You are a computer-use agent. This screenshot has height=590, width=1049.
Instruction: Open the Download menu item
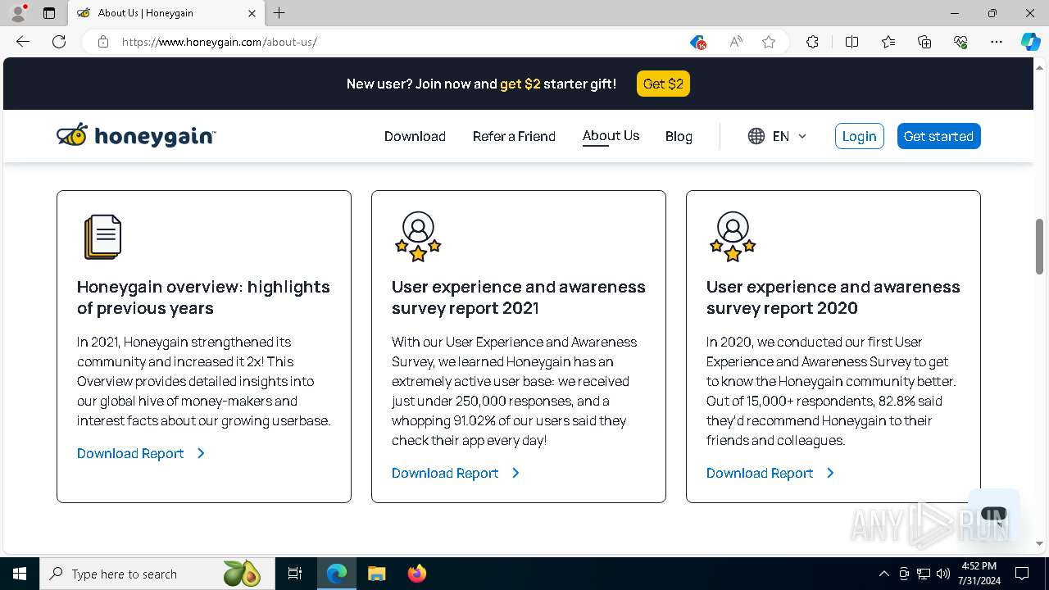tap(415, 136)
